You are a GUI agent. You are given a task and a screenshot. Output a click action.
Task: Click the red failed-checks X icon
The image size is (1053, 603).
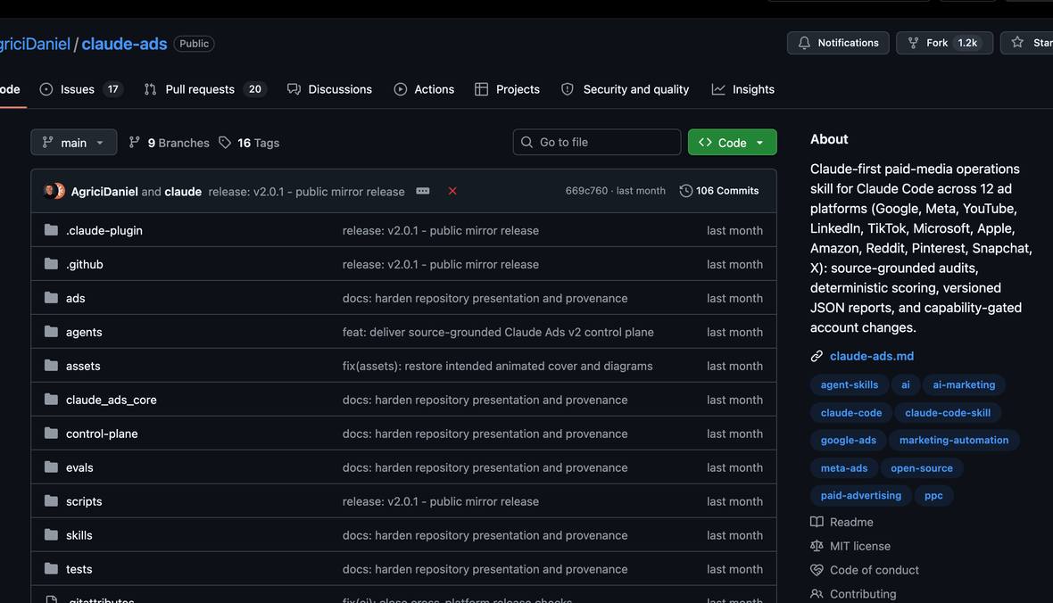(x=452, y=192)
